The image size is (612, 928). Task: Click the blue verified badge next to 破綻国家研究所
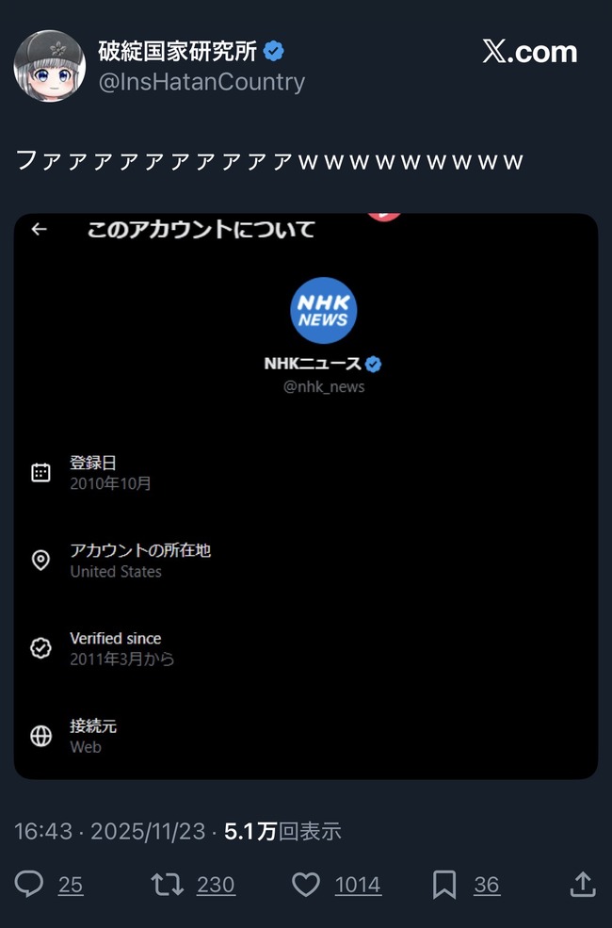tap(273, 52)
